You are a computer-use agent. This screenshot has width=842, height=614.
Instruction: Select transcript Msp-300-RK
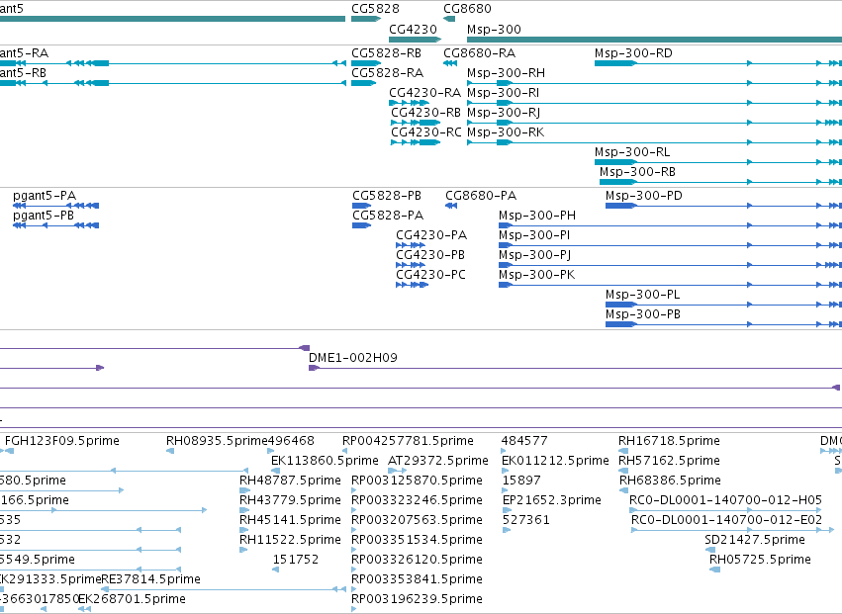(x=506, y=132)
